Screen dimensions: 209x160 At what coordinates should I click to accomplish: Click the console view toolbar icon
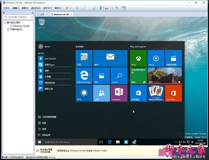click(124, 8)
